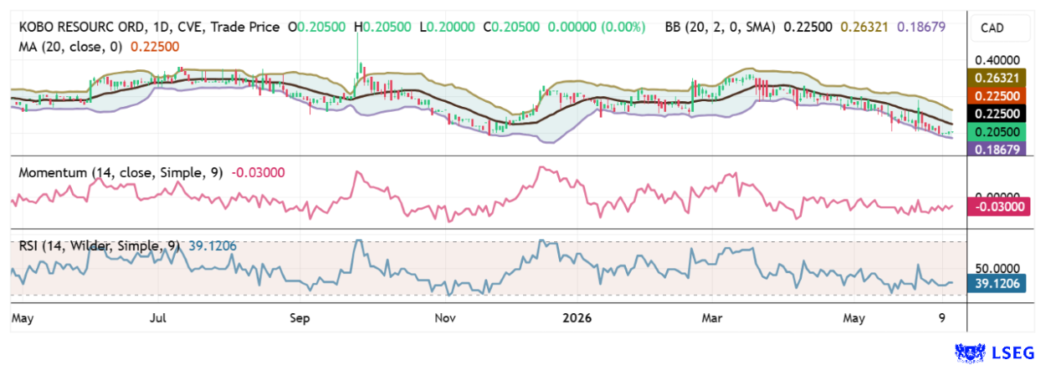Click the Jul time axis label
The height and width of the screenshot is (365, 1046).
coord(159,318)
